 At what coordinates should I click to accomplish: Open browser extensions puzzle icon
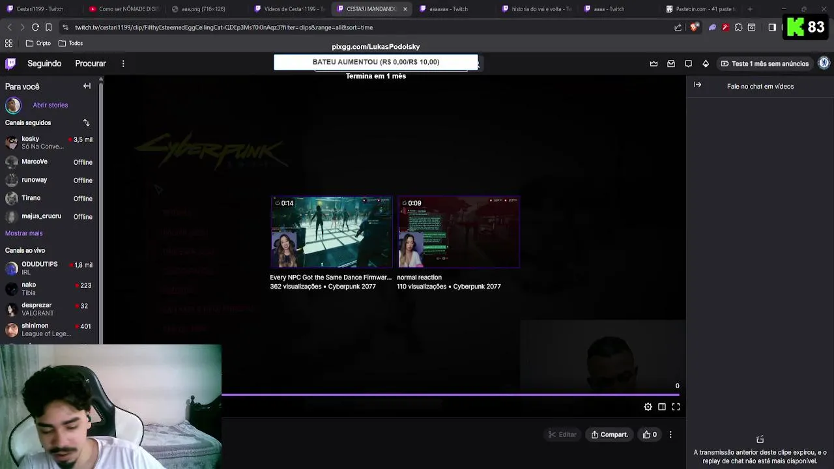point(738,27)
